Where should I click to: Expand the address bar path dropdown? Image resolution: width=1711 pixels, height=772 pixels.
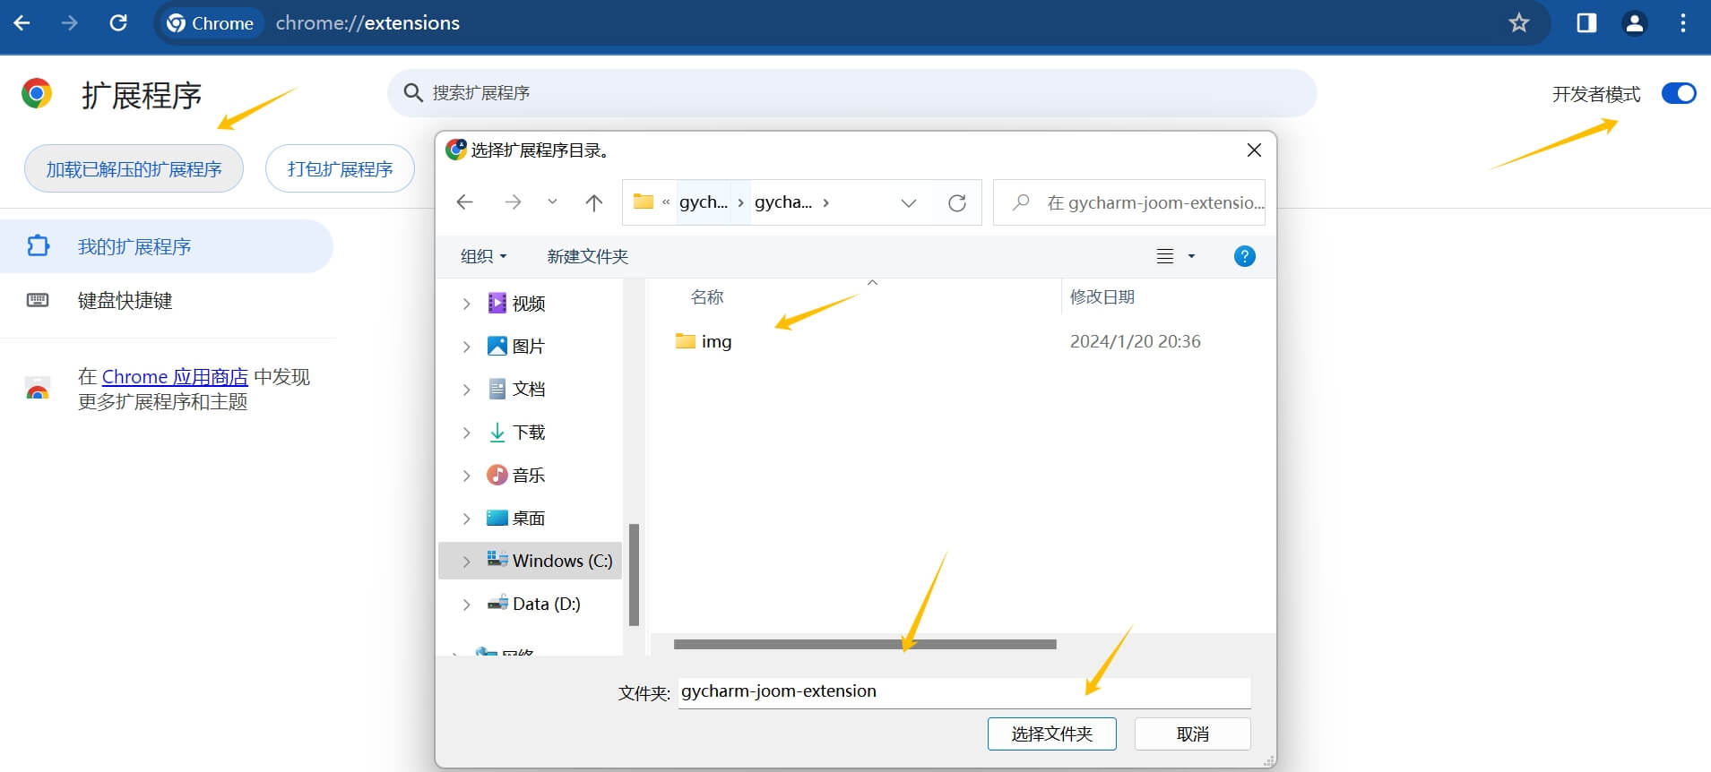tap(909, 202)
